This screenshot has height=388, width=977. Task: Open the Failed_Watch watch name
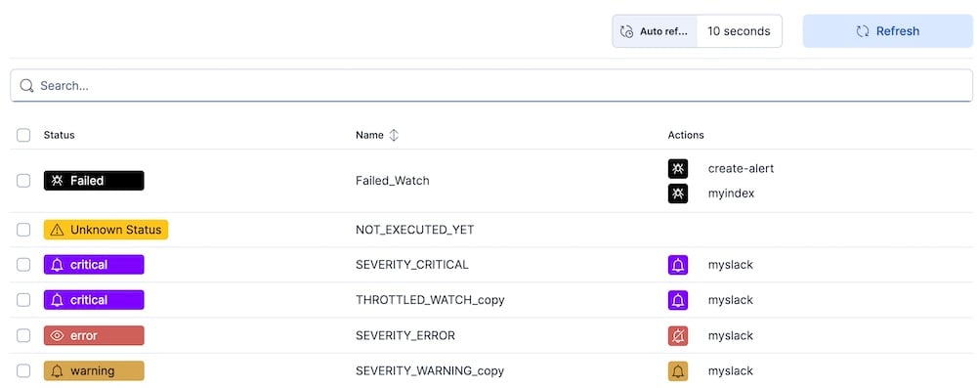tap(393, 181)
